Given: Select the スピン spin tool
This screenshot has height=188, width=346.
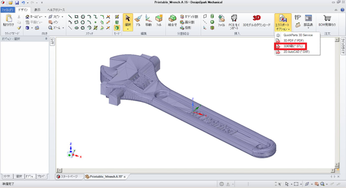Looking at the screenshot, I should click(x=54, y=17).
